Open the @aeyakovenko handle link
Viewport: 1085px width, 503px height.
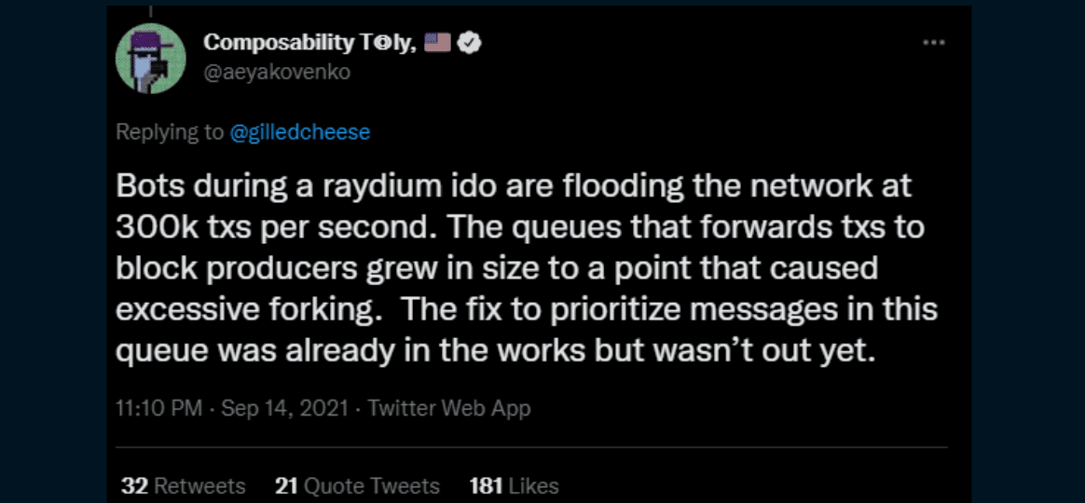276,72
